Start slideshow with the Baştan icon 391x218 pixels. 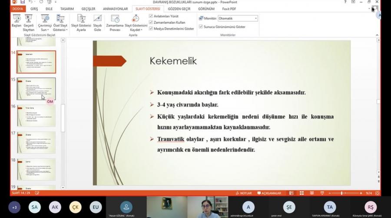click(x=17, y=19)
